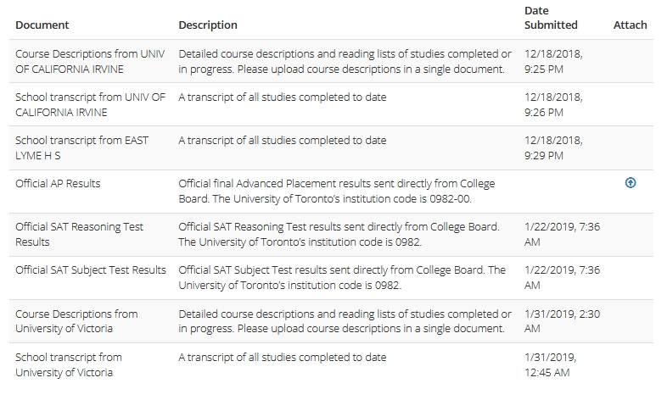
Task: Select Official SAT Subject Test Results document
Action: 91,270
